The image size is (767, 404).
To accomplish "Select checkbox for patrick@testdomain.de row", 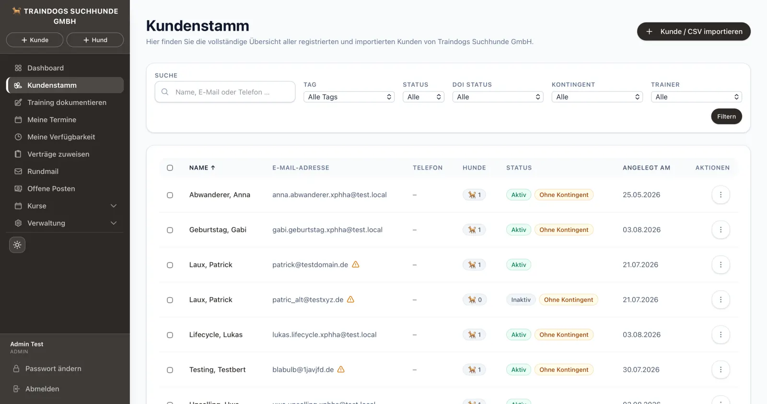I will click(x=170, y=265).
